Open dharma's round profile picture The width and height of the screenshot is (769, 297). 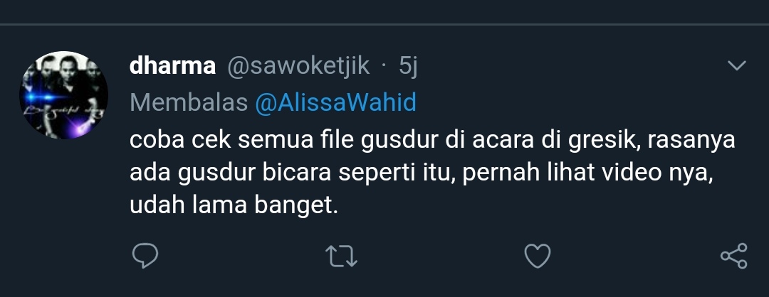tap(64, 95)
